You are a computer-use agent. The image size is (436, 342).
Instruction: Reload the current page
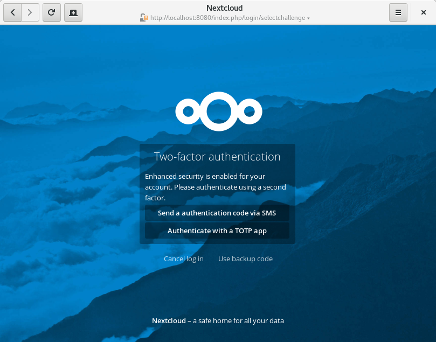point(51,12)
